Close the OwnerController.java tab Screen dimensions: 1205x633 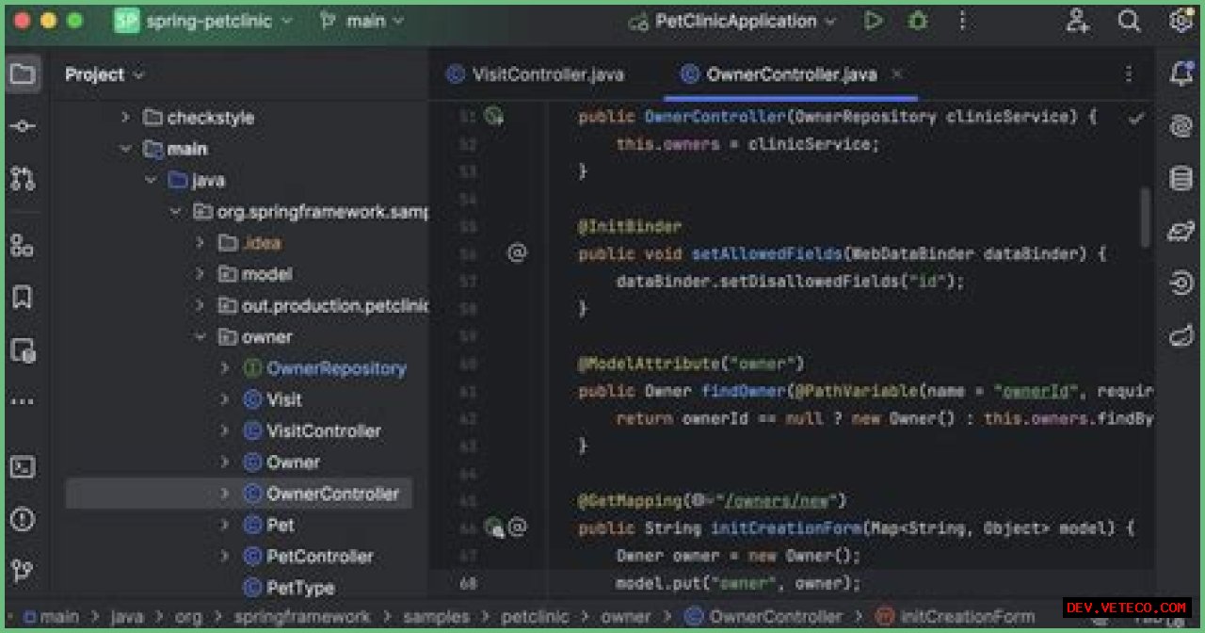coord(897,73)
